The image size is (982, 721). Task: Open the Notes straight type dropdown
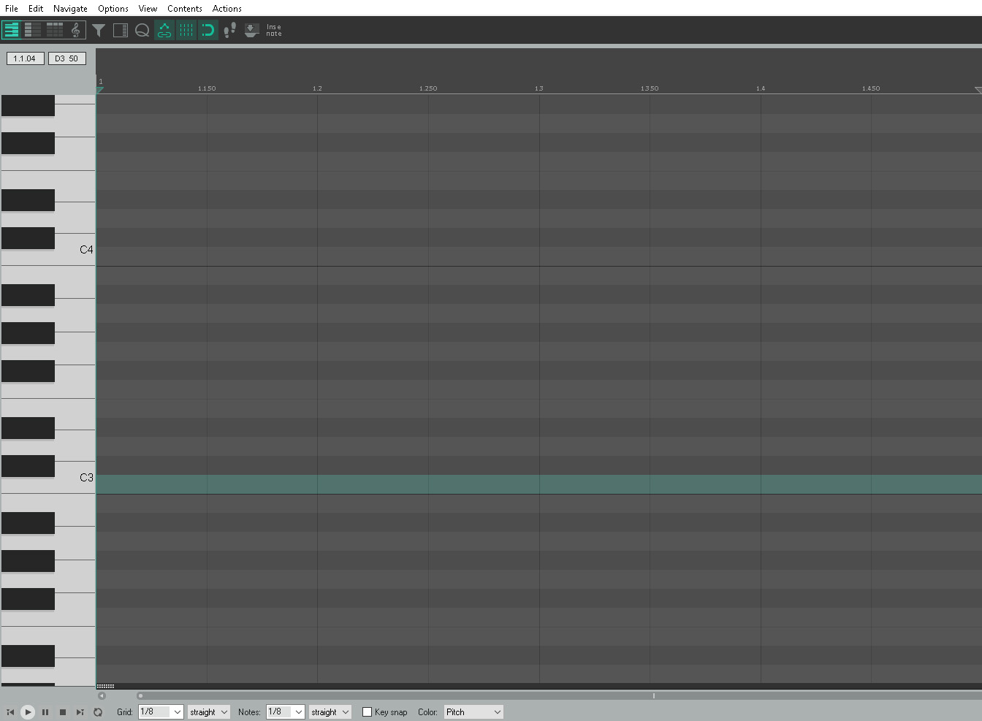click(x=330, y=712)
